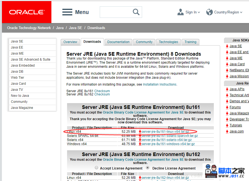This screenshot has height=181, width=249.
Task: Select Java SE Advanced & Suite
Action: point(32,60)
